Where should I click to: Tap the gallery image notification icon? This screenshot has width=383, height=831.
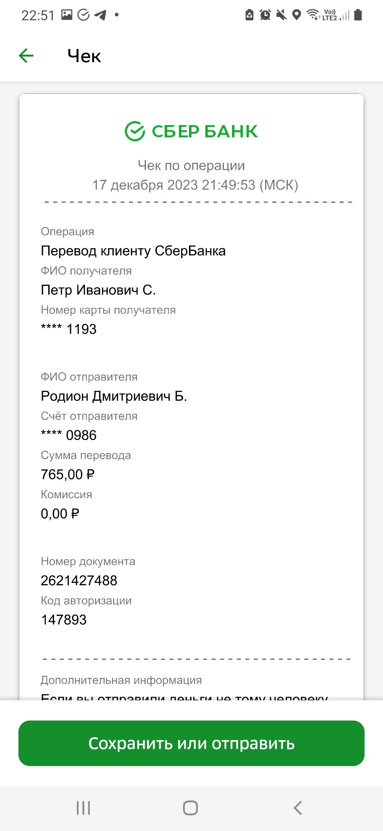(67, 15)
